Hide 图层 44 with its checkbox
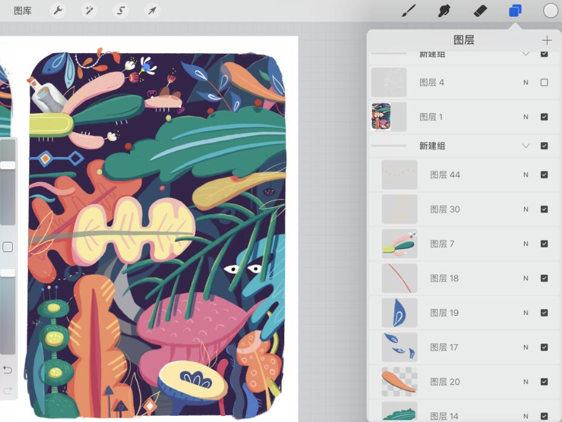 [544, 175]
